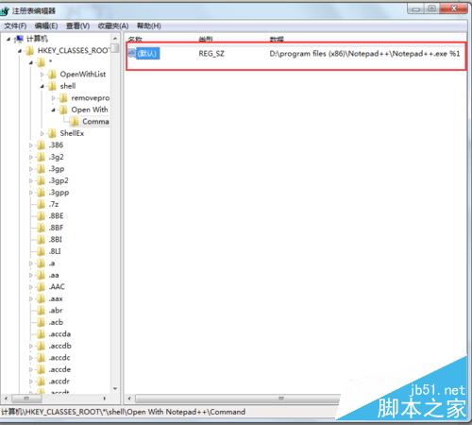Click the .8BE folder icon
Screen dimensions: 472x425
point(41,216)
